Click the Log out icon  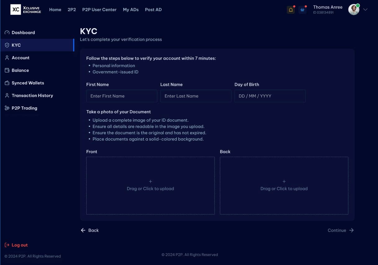pyautogui.click(x=7, y=245)
